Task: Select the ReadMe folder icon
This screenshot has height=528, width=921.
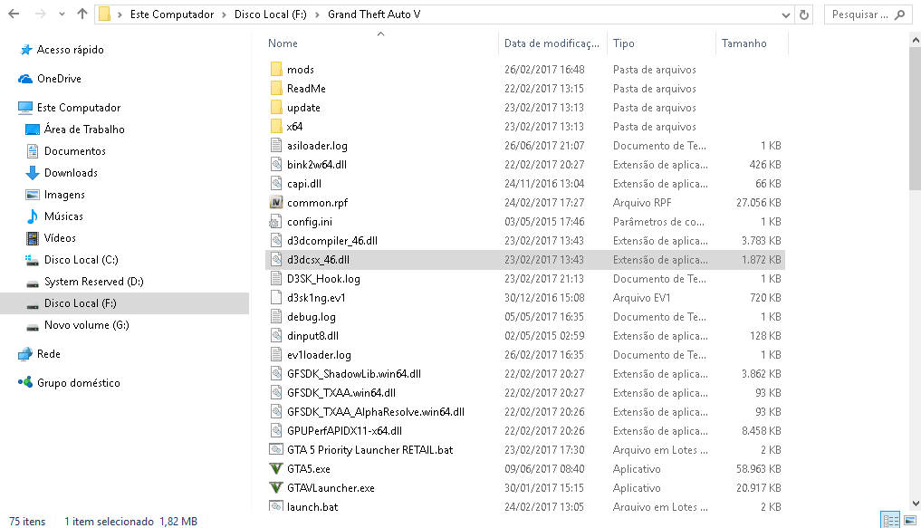Action: [x=276, y=89]
